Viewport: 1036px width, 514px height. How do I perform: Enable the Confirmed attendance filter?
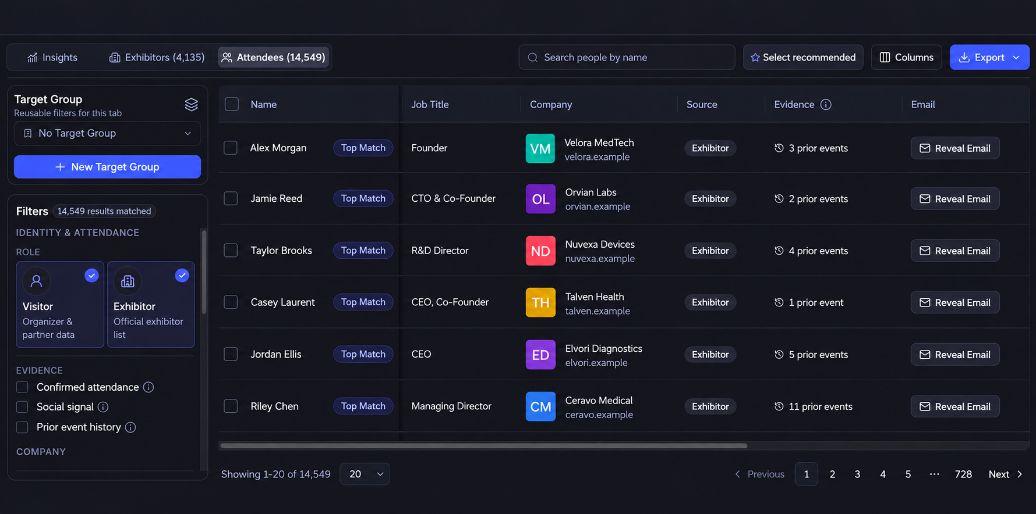coord(22,387)
